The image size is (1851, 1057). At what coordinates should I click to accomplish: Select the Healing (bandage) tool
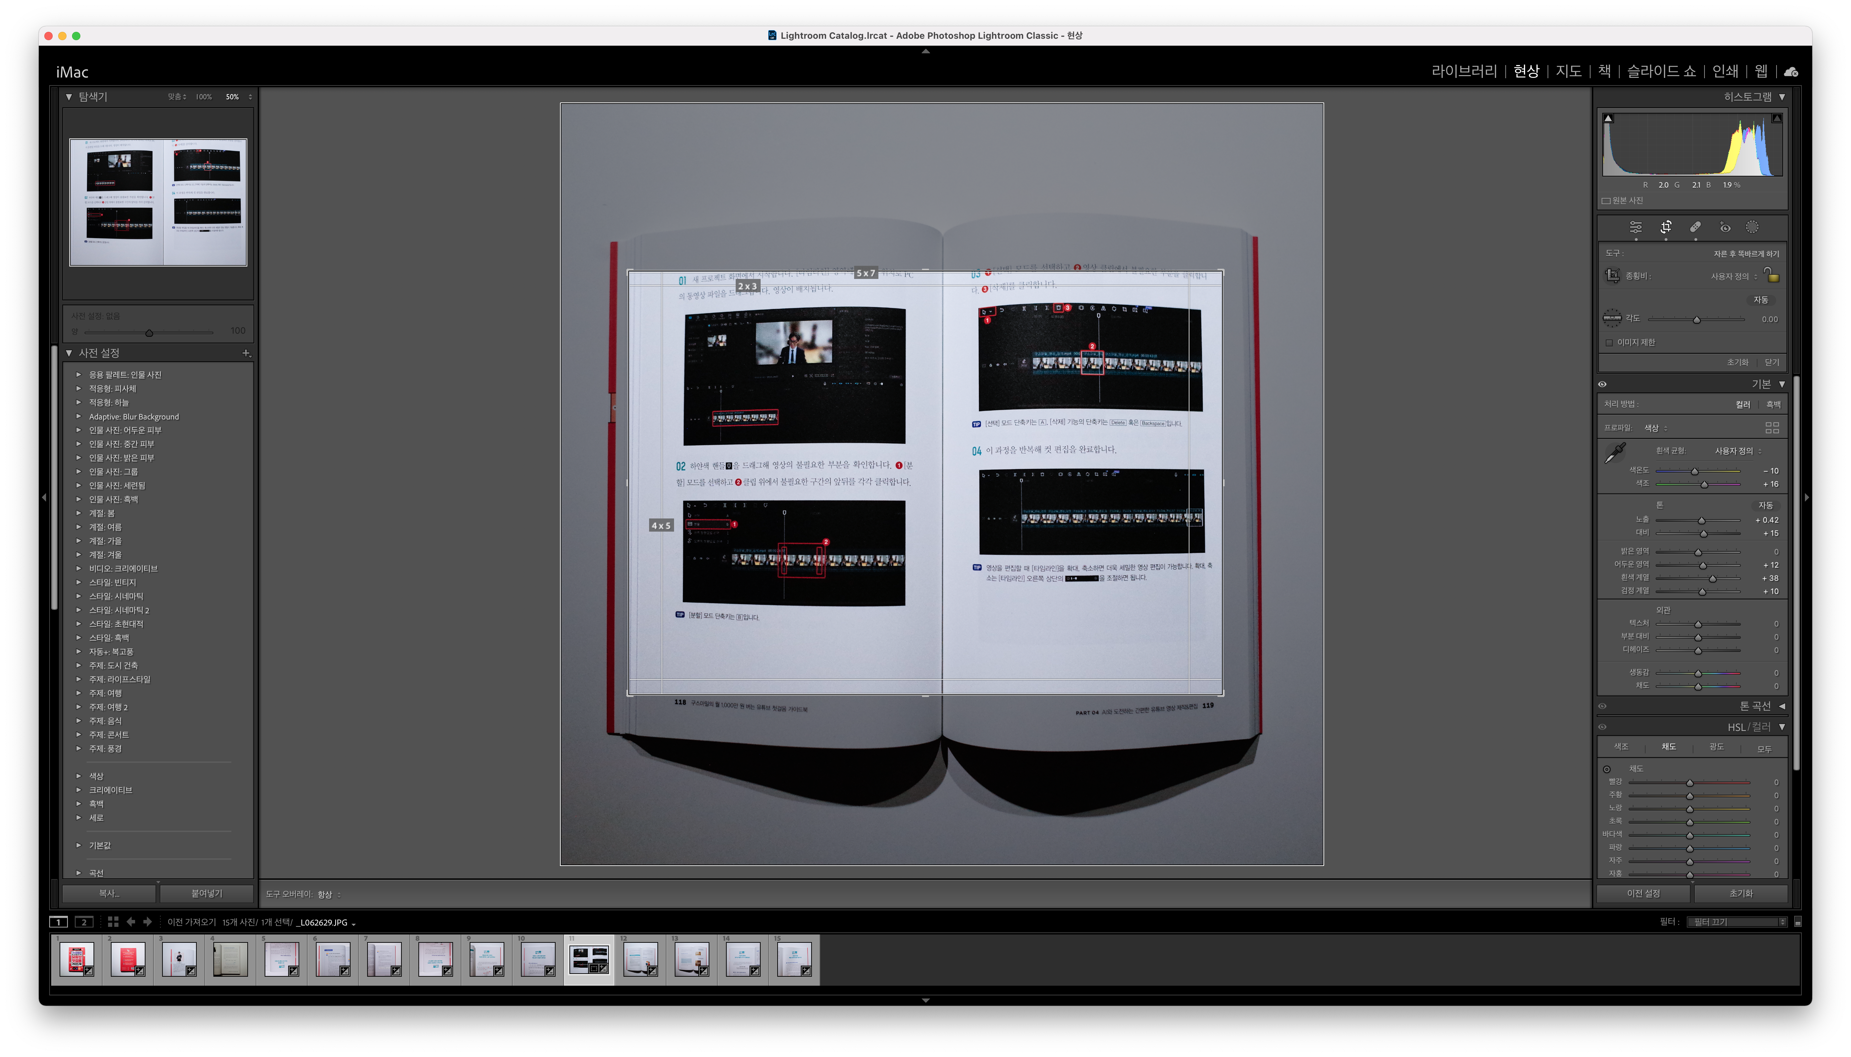coord(1695,227)
